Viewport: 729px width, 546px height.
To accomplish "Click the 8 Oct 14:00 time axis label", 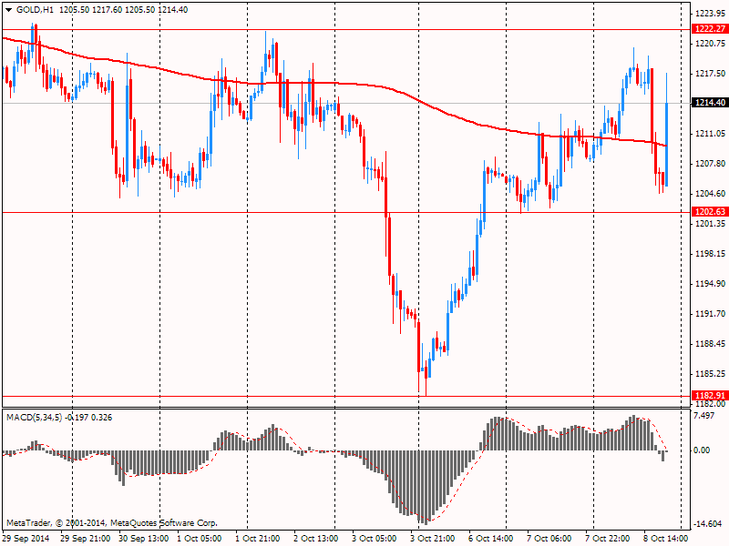I will coord(665,539).
